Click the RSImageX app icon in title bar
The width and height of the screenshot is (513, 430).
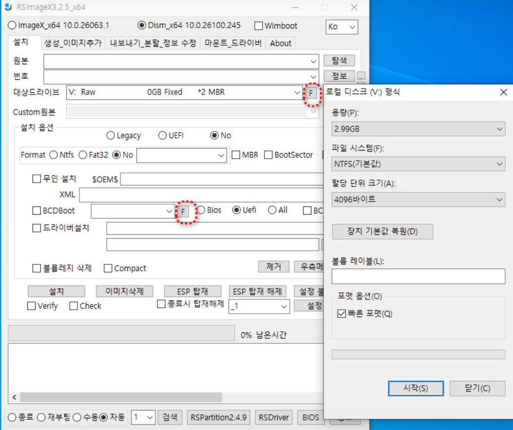point(7,7)
